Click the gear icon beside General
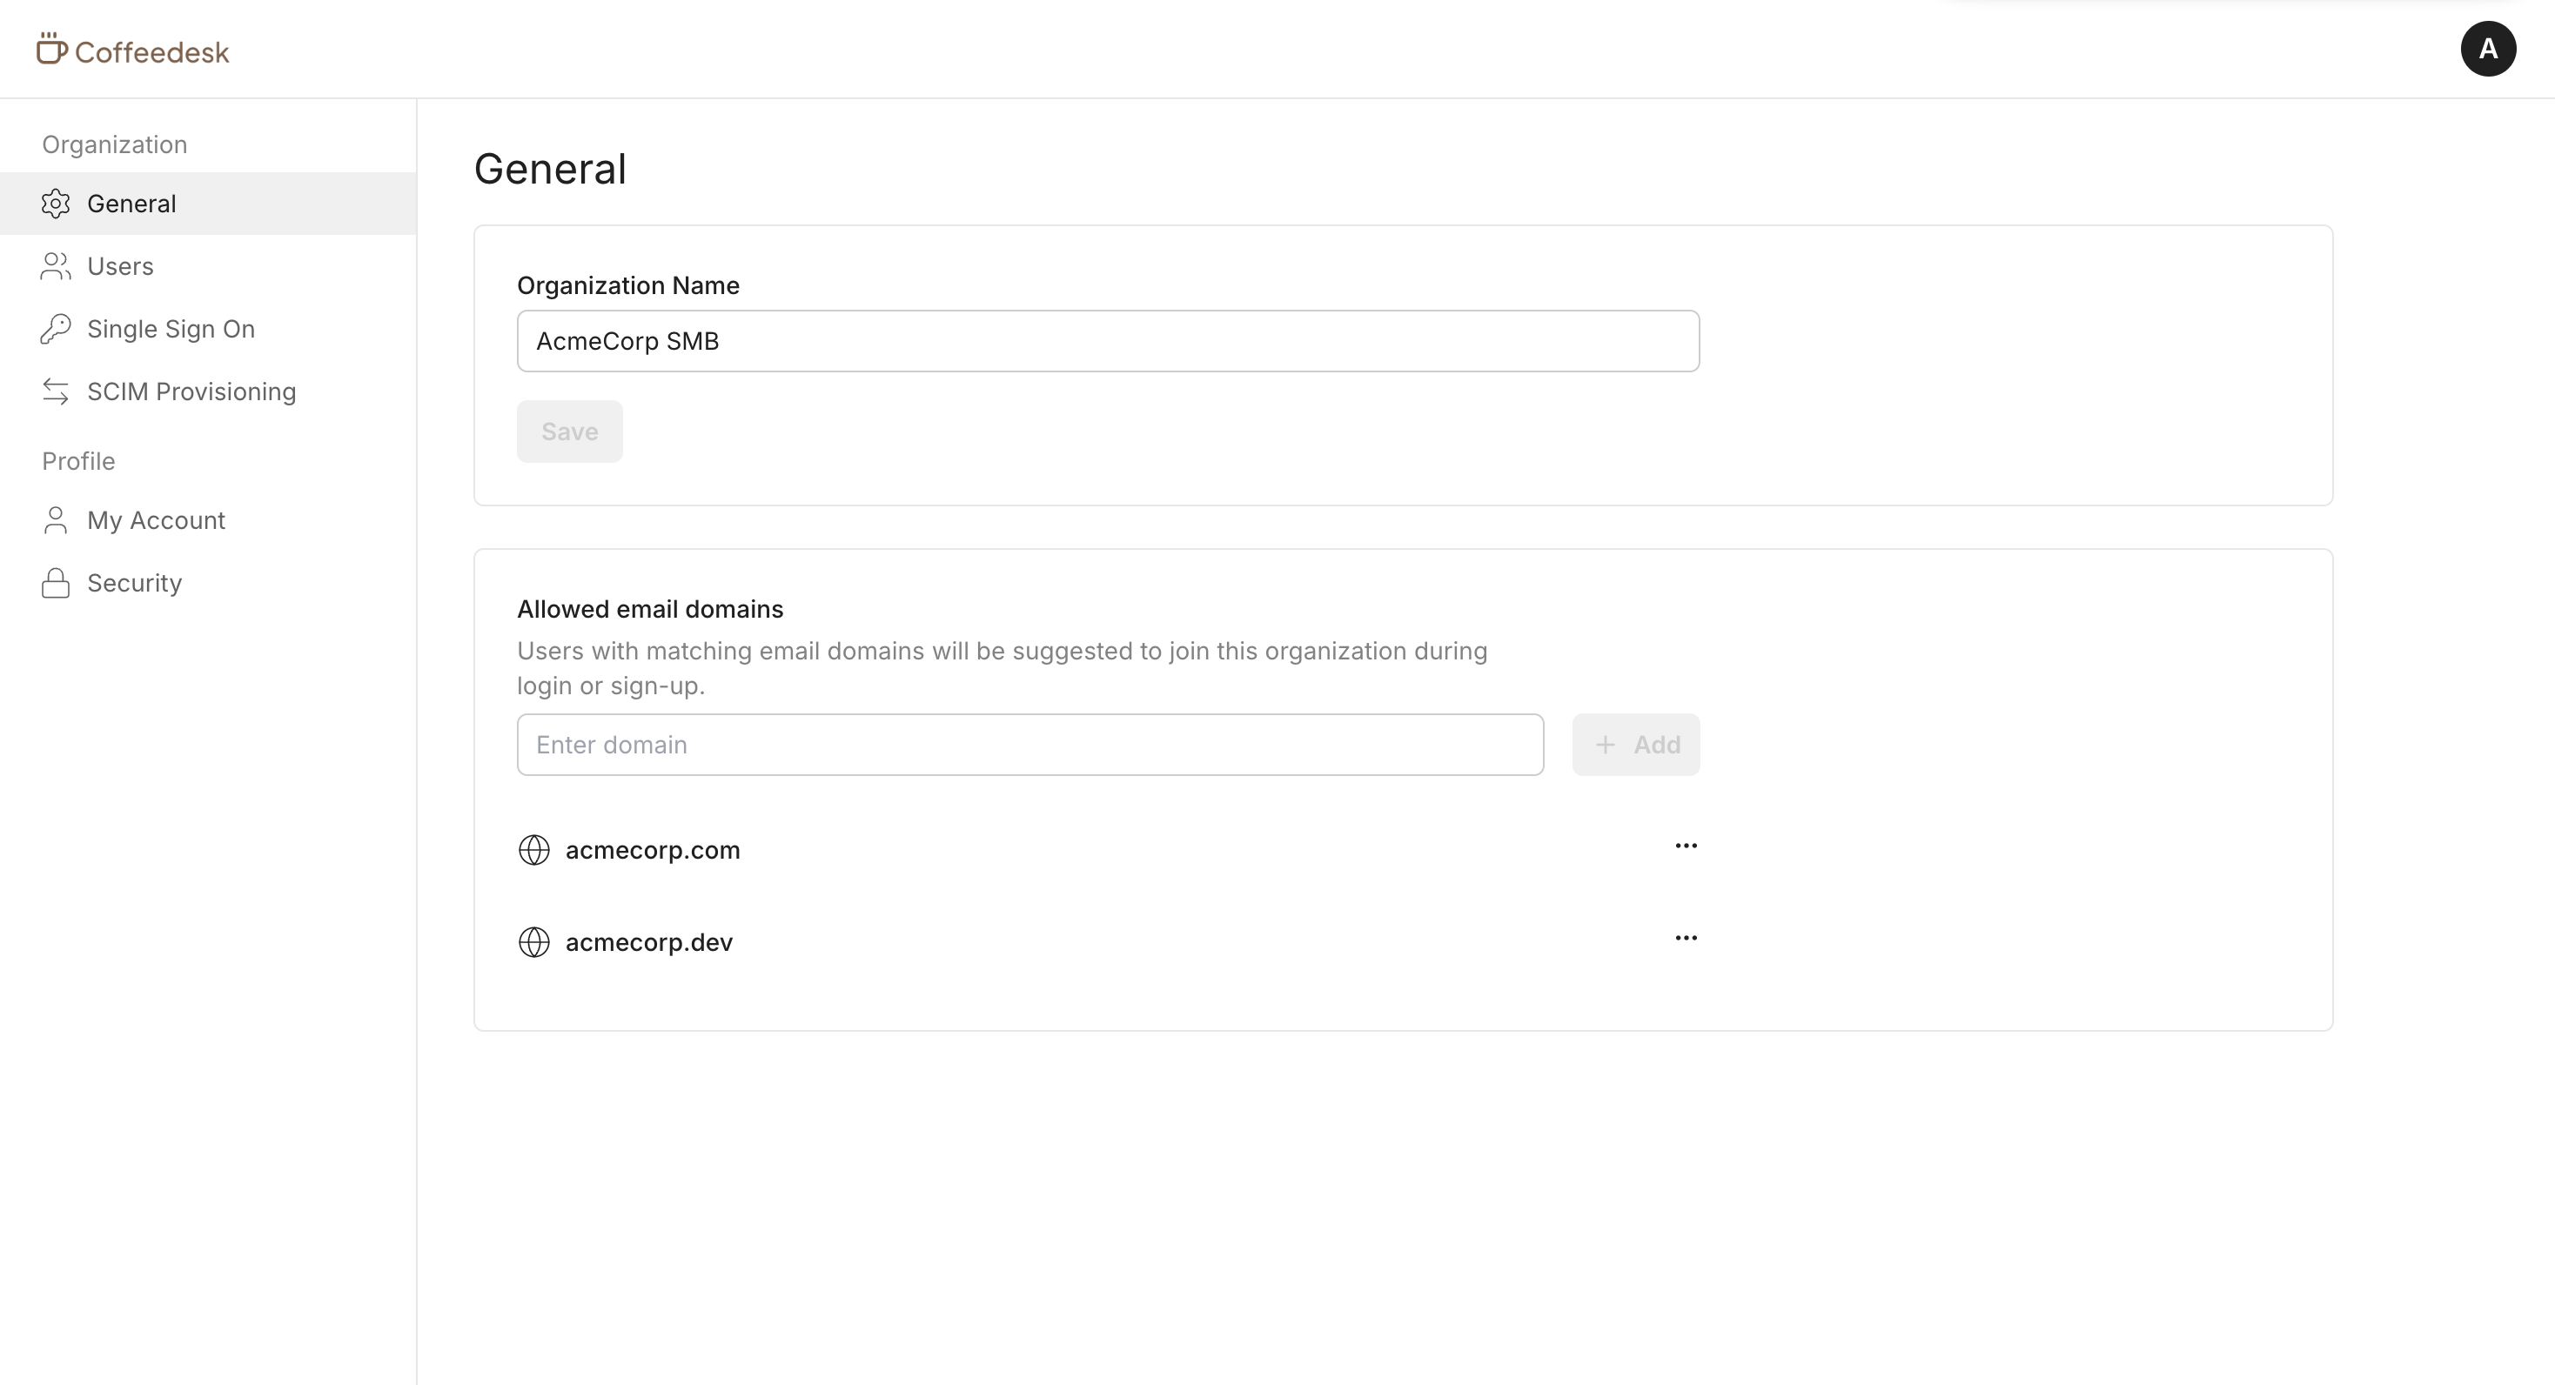 (x=56, y=204)
